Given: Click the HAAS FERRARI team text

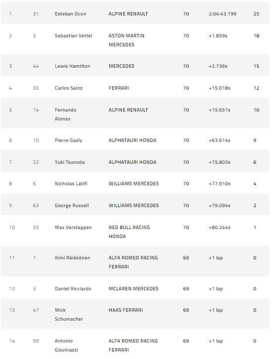Looking at the screenshot, I should point(126,310).
